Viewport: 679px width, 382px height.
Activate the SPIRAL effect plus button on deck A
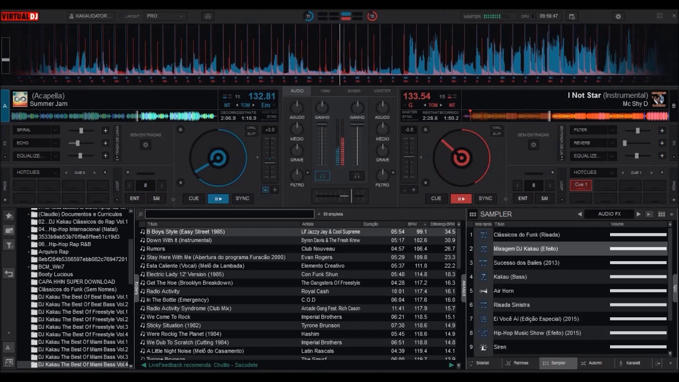click(x=105, y=131)
